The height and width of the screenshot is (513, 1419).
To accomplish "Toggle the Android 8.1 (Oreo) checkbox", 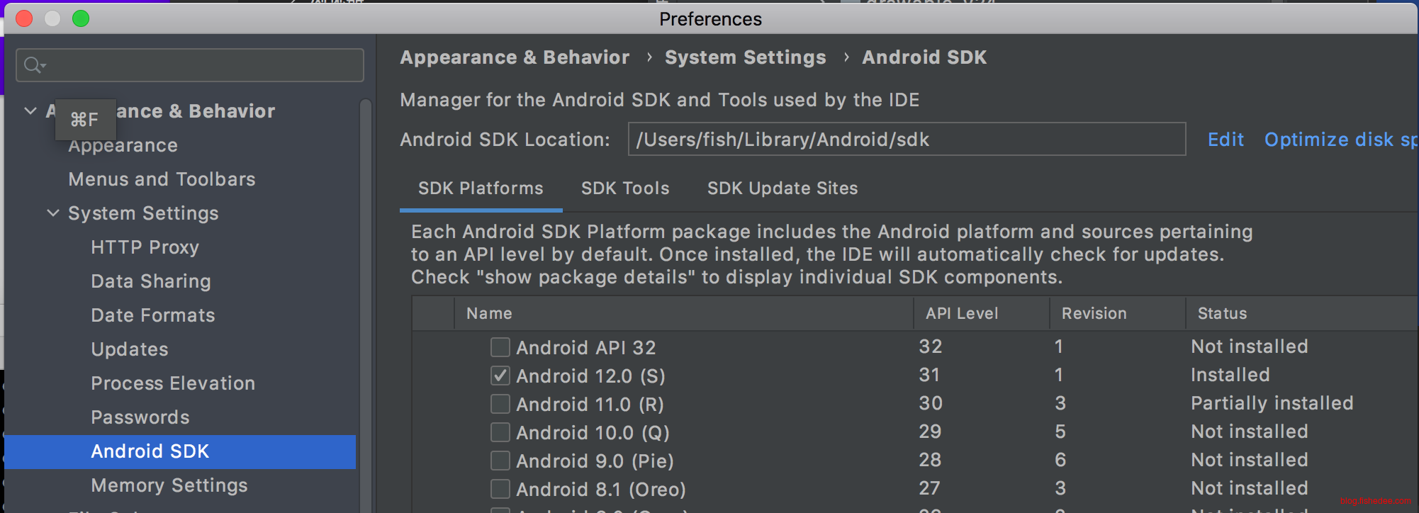I will pyautogui.click(x=500, y=489).
